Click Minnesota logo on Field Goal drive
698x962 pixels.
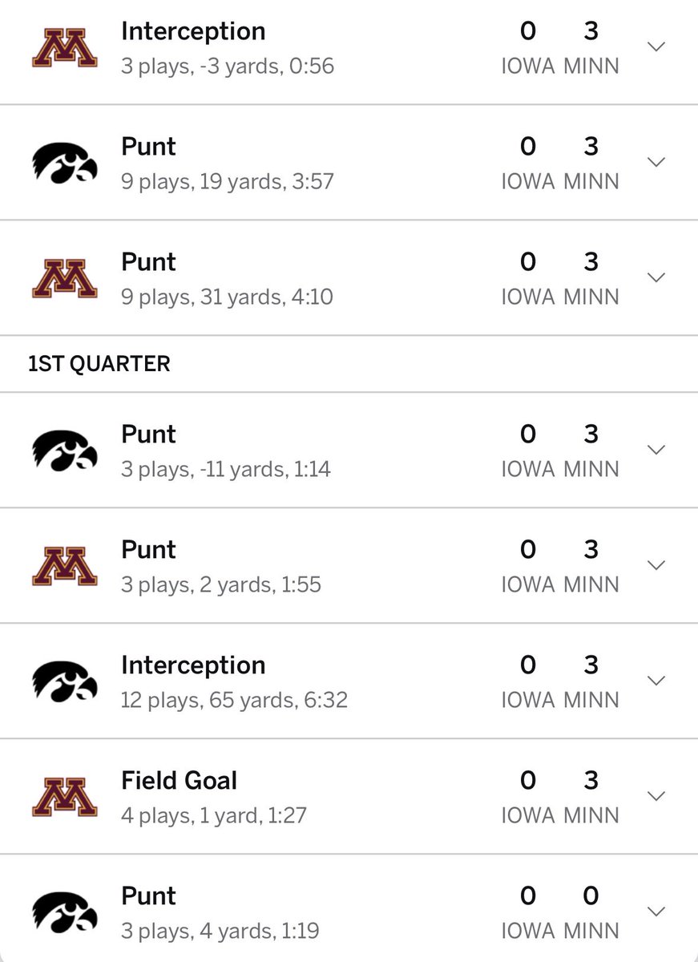tap(65, 797)
